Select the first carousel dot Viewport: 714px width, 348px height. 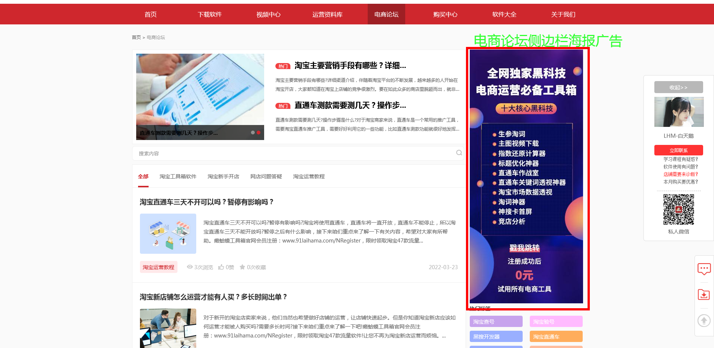tap(253, 133)
